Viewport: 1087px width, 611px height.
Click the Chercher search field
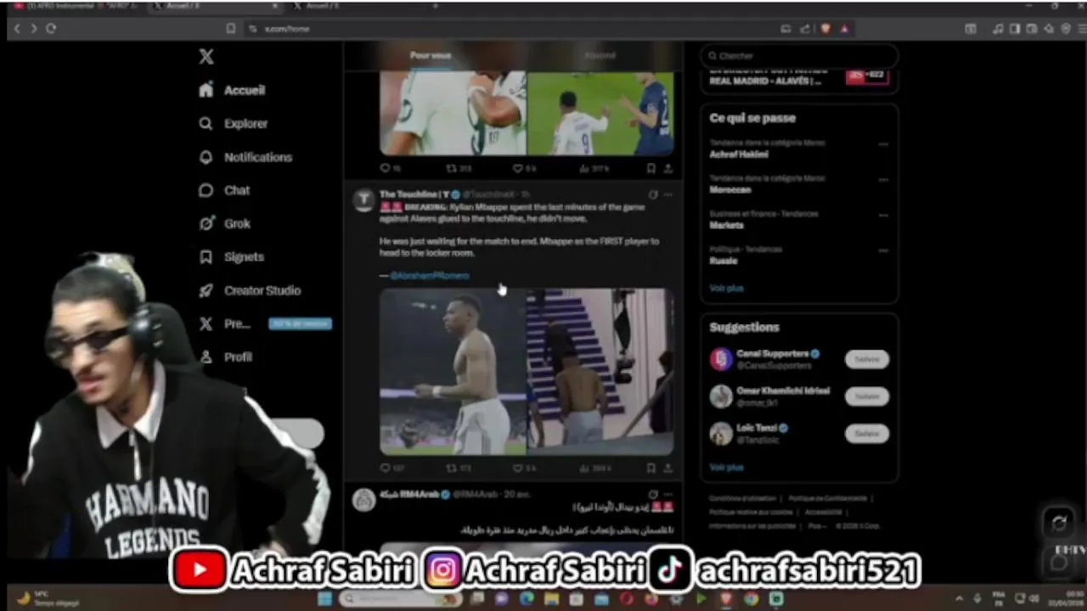[799, 56]
